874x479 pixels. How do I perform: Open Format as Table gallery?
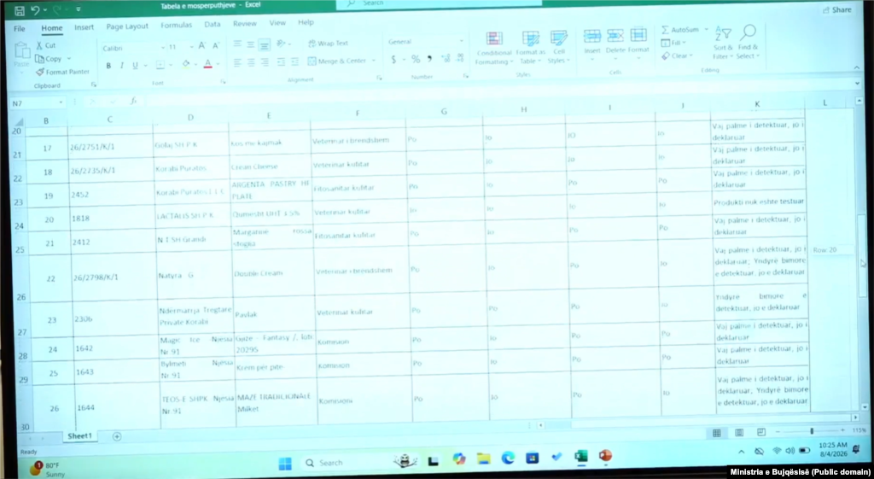click(x=529, y=48)
